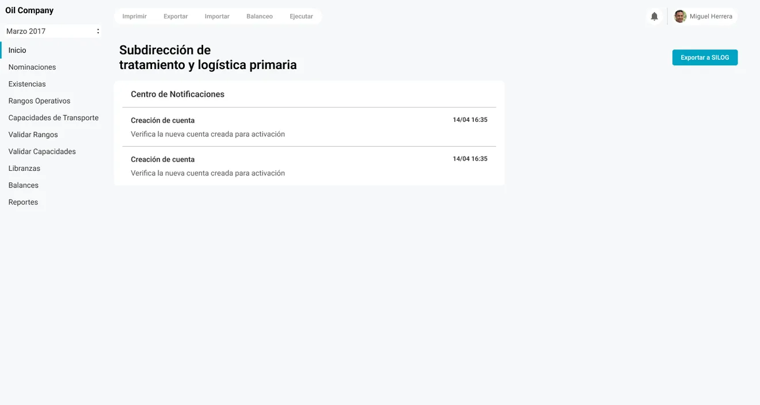The image size is (760, 405).
Task: Open the notifications bell icon
Action: tap(654, 17)
